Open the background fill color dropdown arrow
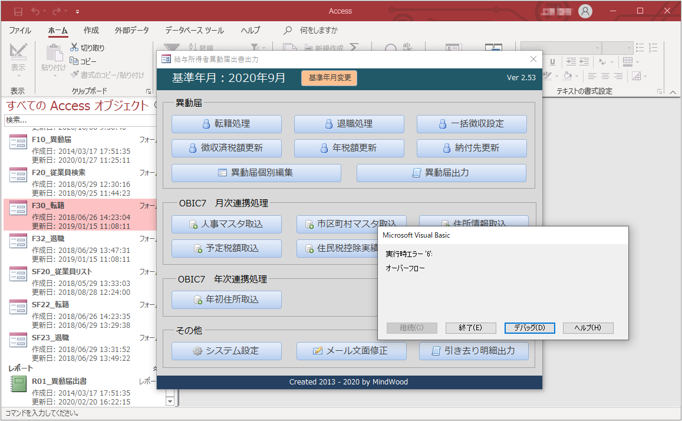The width and height of the screenshot is (682, 421). pyautogui.click(x=576, y=77)
